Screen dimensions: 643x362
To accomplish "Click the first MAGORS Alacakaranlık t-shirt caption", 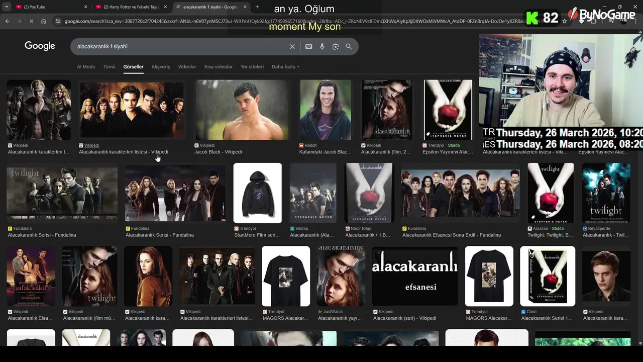I will pos(285,318).
